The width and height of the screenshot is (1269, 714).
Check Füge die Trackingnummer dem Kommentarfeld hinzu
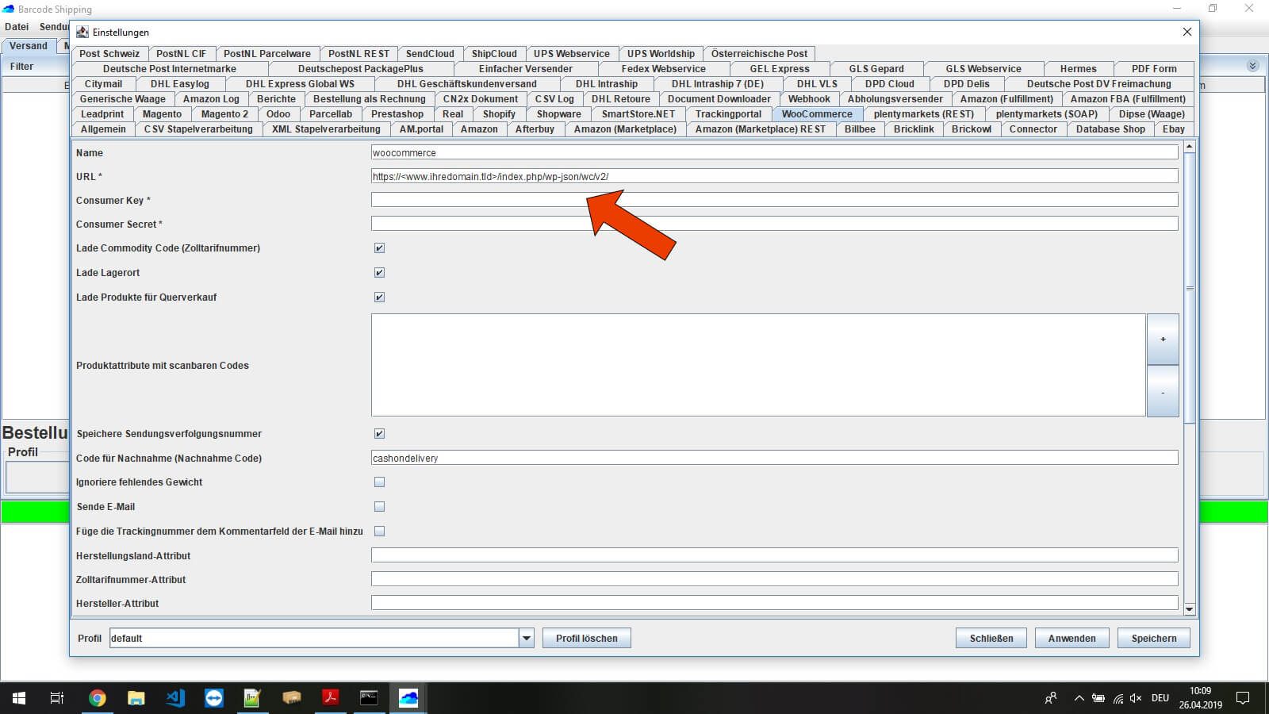click(379, 532)
